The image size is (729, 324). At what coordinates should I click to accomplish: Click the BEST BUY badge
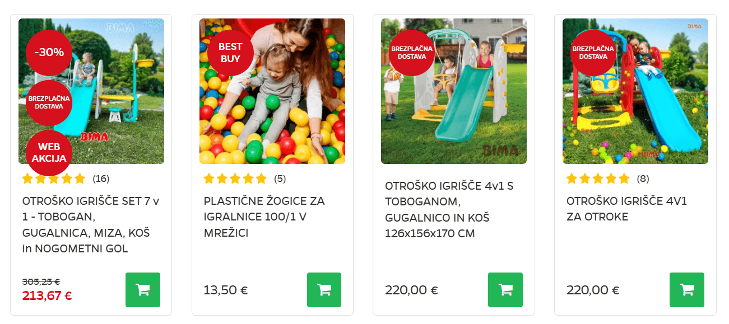click(x=230, y=53)
